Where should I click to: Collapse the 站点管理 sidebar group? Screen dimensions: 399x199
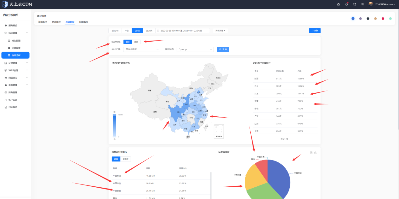[x=27, y=33]
